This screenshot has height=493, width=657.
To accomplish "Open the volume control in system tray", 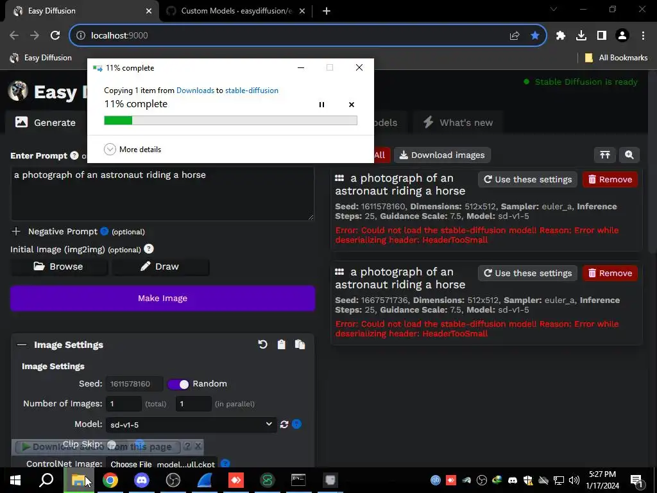I will coord(574,480).
